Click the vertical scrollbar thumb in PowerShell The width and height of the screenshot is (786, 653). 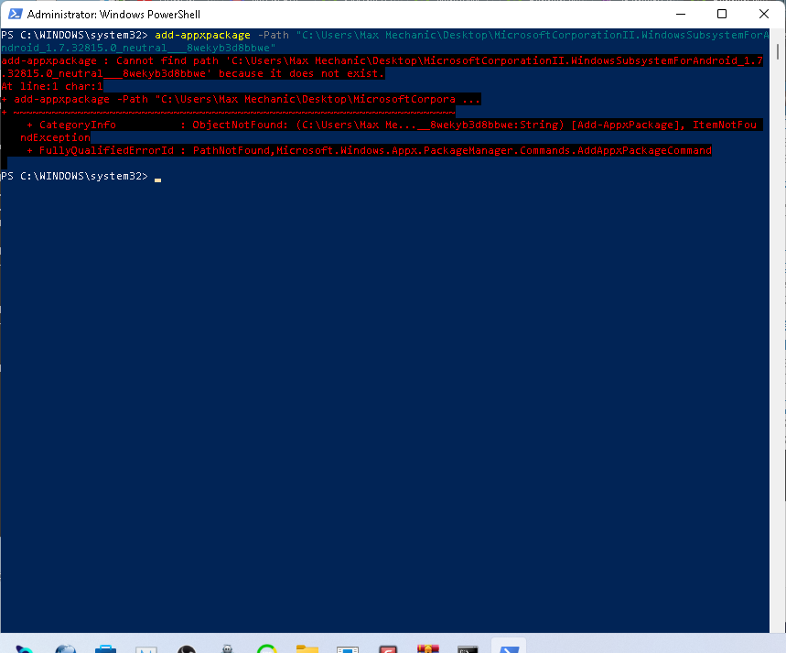(x=778, y=51)
